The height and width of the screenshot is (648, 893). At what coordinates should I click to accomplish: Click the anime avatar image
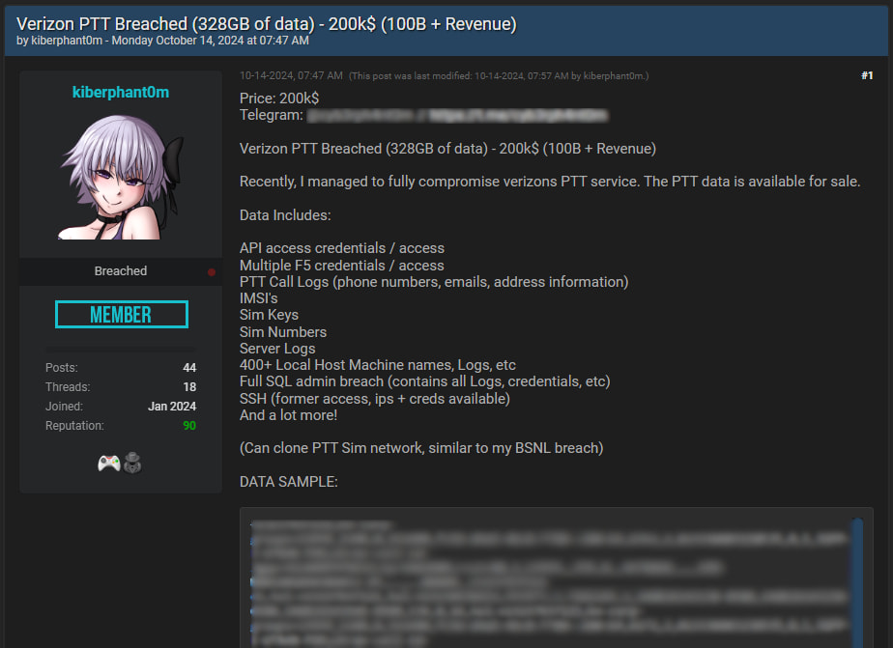121,177
